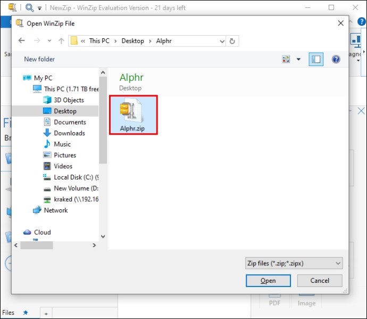
Task: Open dialog help question icon
Action: click(336, 59)
